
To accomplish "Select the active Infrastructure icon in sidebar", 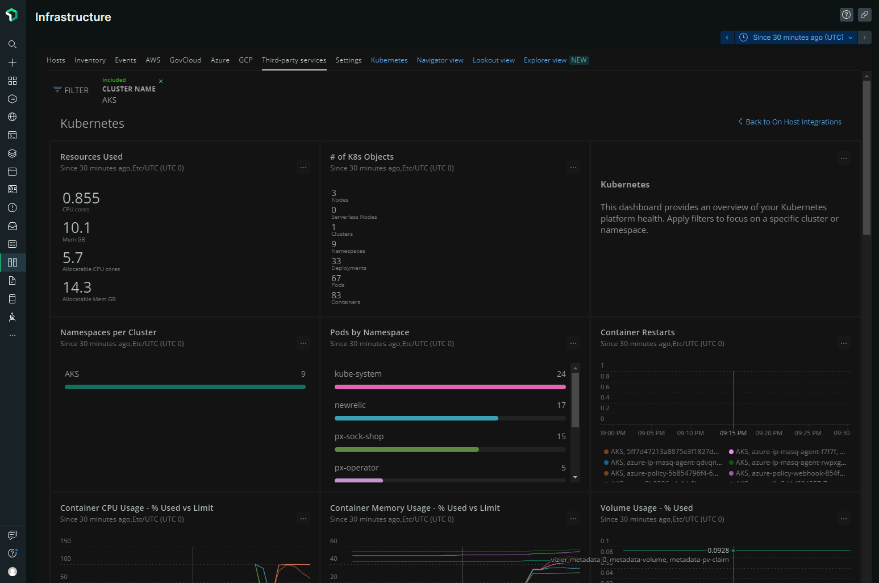I will pyautogui.click(x=13, y=263).
